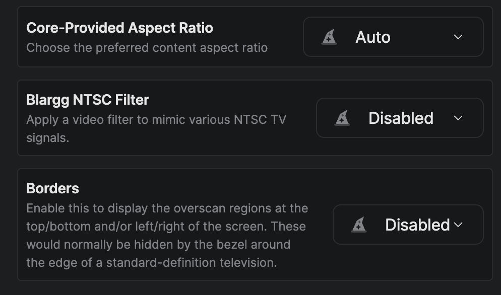Screen dimensions: 501x295
Task: Click the 'Choose the preferred content aspect ratio' description
Action: [147, 48]
